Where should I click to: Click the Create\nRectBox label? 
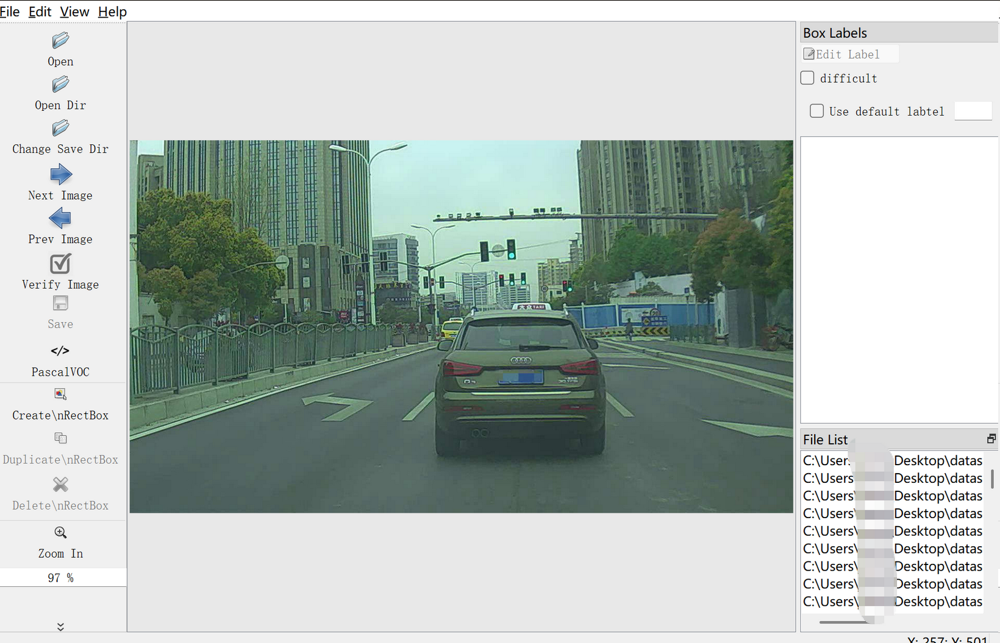tap(60, 415)
